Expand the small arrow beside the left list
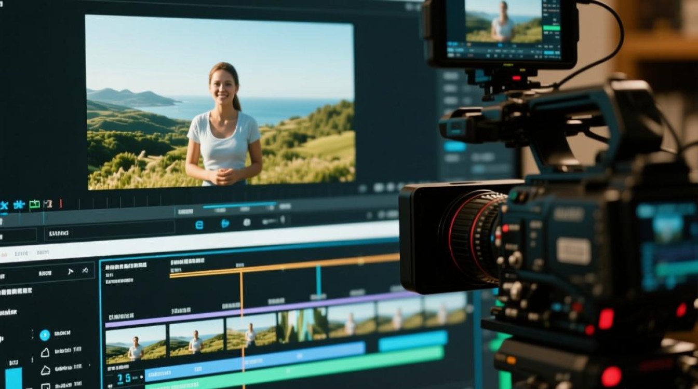Image resolution: width=698 pixels, height=389 pixels. 89,366
